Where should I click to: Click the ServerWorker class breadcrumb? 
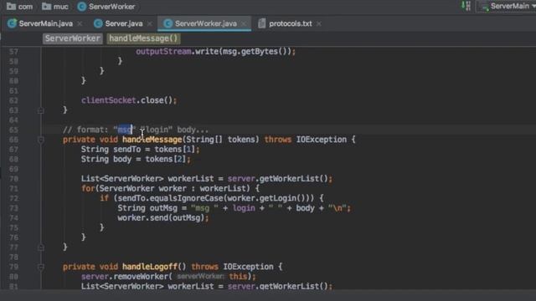(106, 6)
